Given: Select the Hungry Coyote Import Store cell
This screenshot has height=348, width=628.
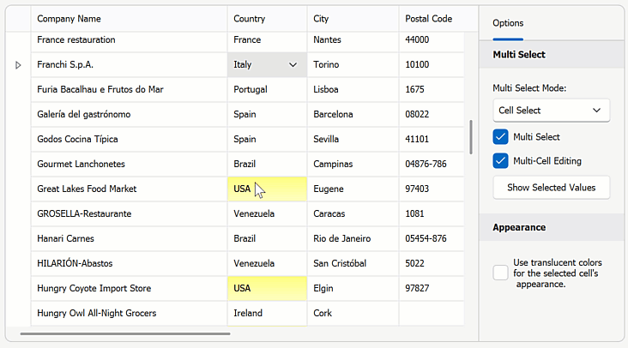Looking at the screenshot, I should pos(129,288).
